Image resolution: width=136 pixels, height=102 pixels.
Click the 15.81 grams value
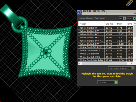coord(109,34)
